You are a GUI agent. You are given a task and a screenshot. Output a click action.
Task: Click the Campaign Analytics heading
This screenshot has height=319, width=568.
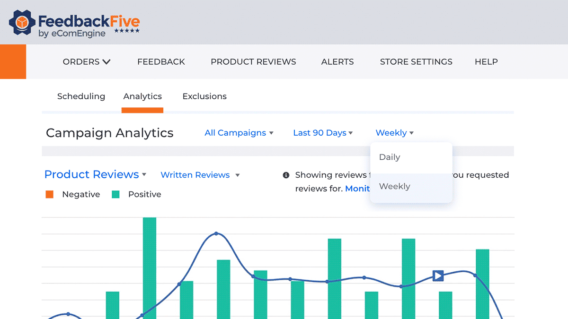(x=109, y=133)
